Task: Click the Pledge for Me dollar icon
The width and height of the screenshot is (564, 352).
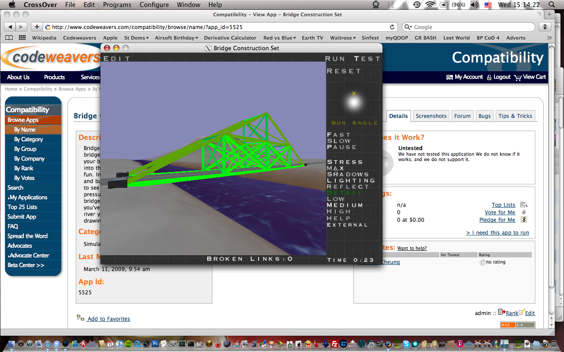Action: [523, 220]
